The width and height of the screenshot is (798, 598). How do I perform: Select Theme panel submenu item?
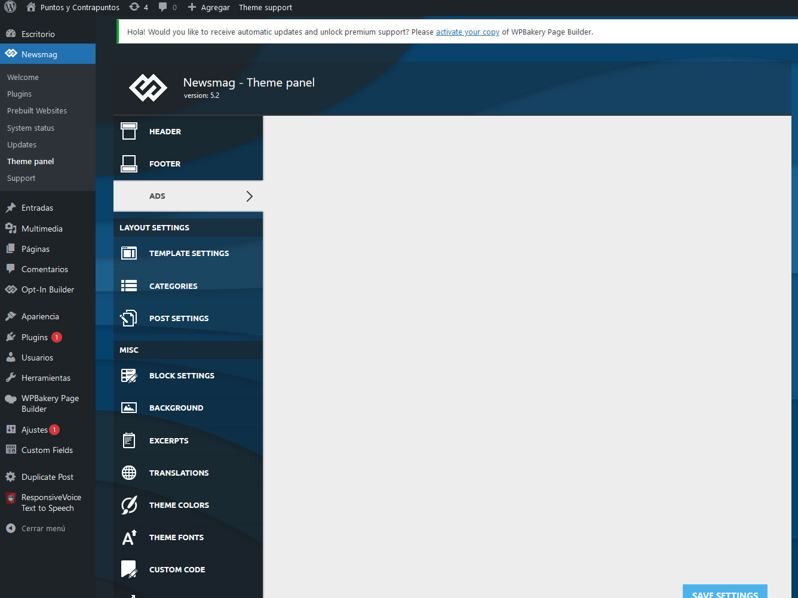(x=30, y=162)
